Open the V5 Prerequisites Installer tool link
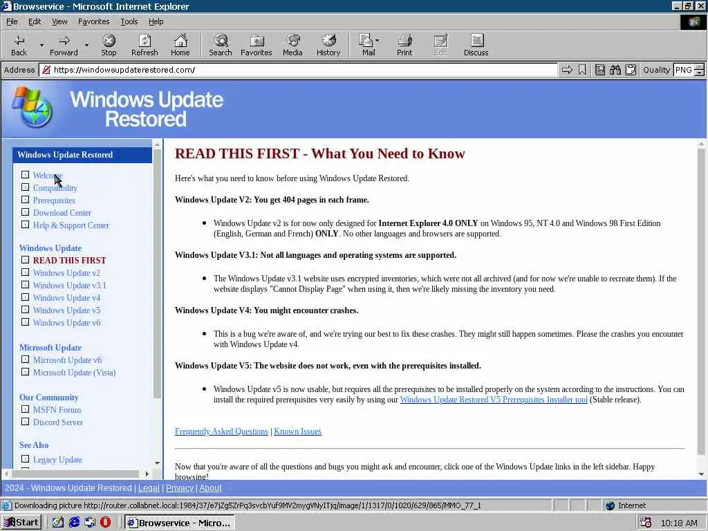This screenshot has width=708, height=531. coord(494,400)
